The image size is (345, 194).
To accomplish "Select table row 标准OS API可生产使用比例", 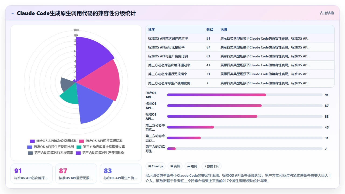I will [x=240, y=56].
